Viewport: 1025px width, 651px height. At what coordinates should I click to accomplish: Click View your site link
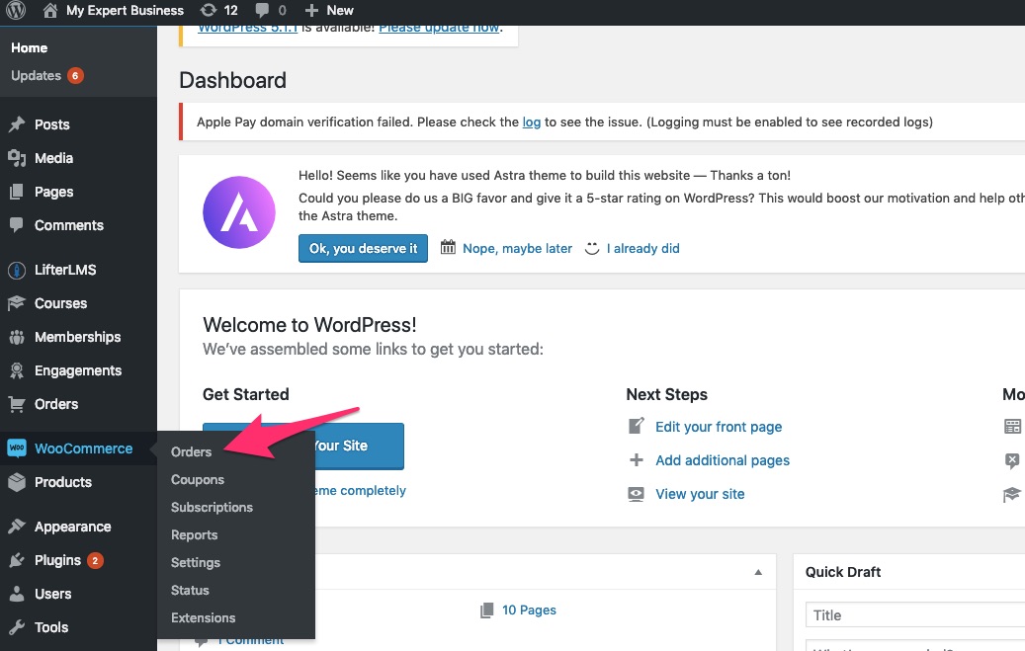click(x=700, y=494)
